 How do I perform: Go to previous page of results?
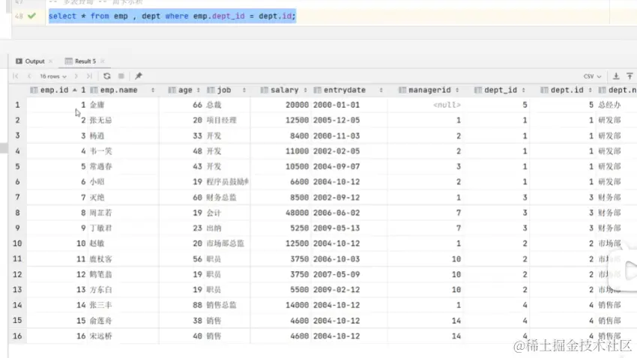point(29,76)
